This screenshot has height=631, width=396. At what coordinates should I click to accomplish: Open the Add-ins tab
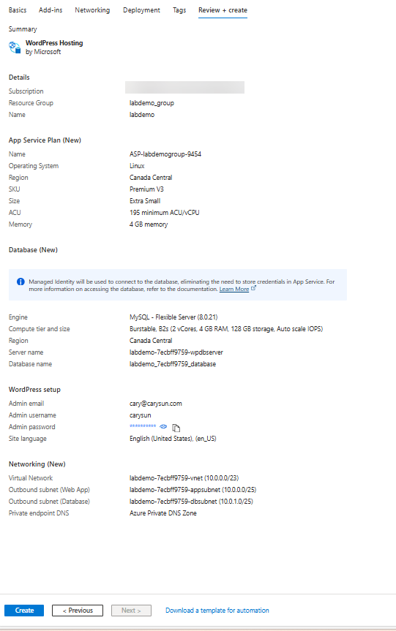point(51,10)
